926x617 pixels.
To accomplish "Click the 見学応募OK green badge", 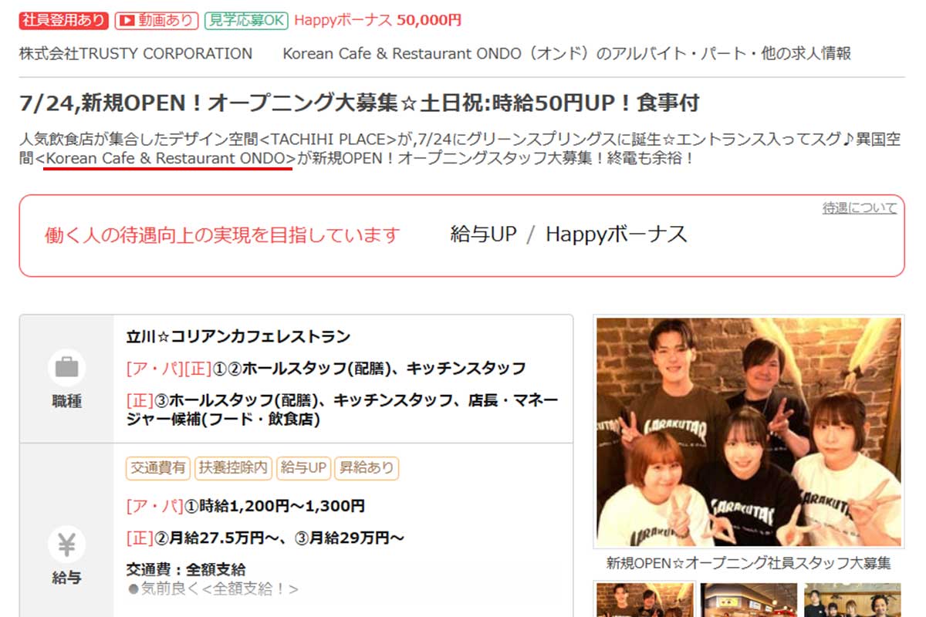I will click(x=246, y=21).
